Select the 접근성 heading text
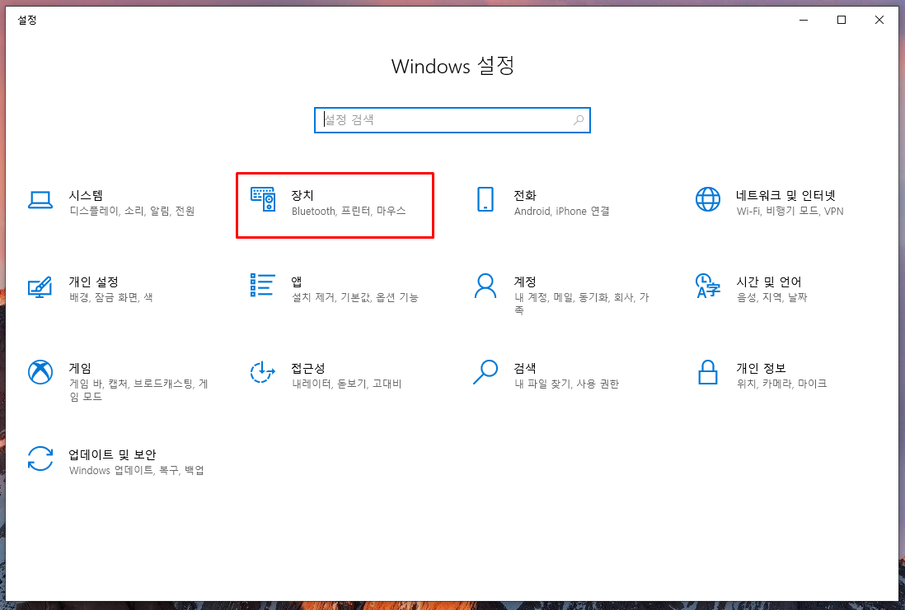The image size is (905, 610). (308, 369)
